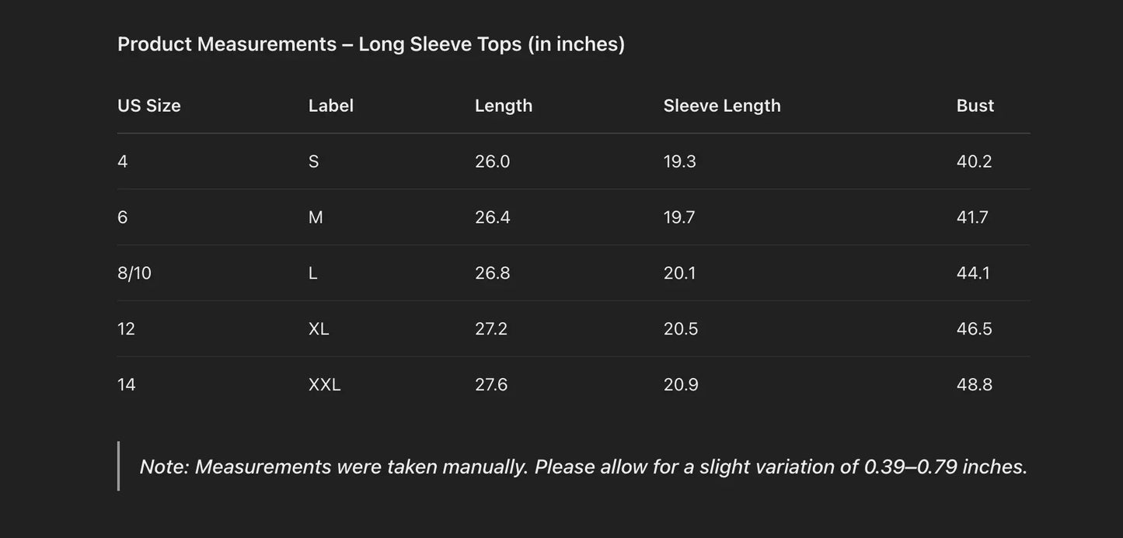The width and height of the screenshot is (1123, 538).
Task: Select the sleeve length 20.5 cell
Action: point(681,329)
